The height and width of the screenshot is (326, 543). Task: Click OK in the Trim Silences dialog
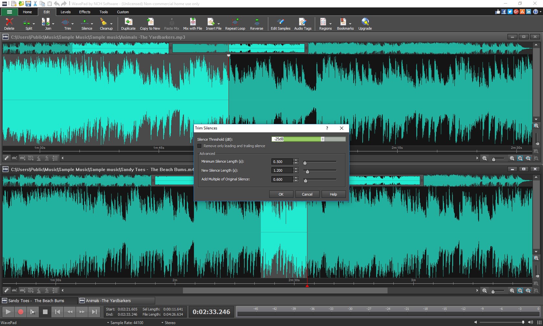[281, 194]
